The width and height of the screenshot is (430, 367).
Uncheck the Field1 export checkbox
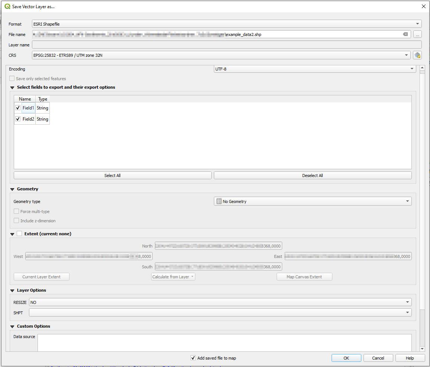pos(17,108)
